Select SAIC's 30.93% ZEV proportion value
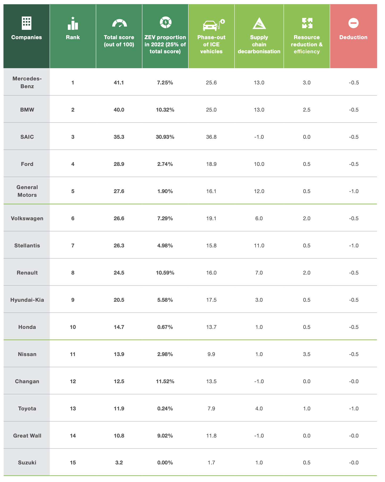The image size is (385, 482). click(x=165, y=137)
